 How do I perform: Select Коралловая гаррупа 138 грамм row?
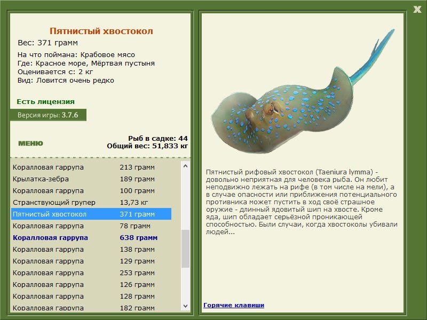tap(91, 249)
